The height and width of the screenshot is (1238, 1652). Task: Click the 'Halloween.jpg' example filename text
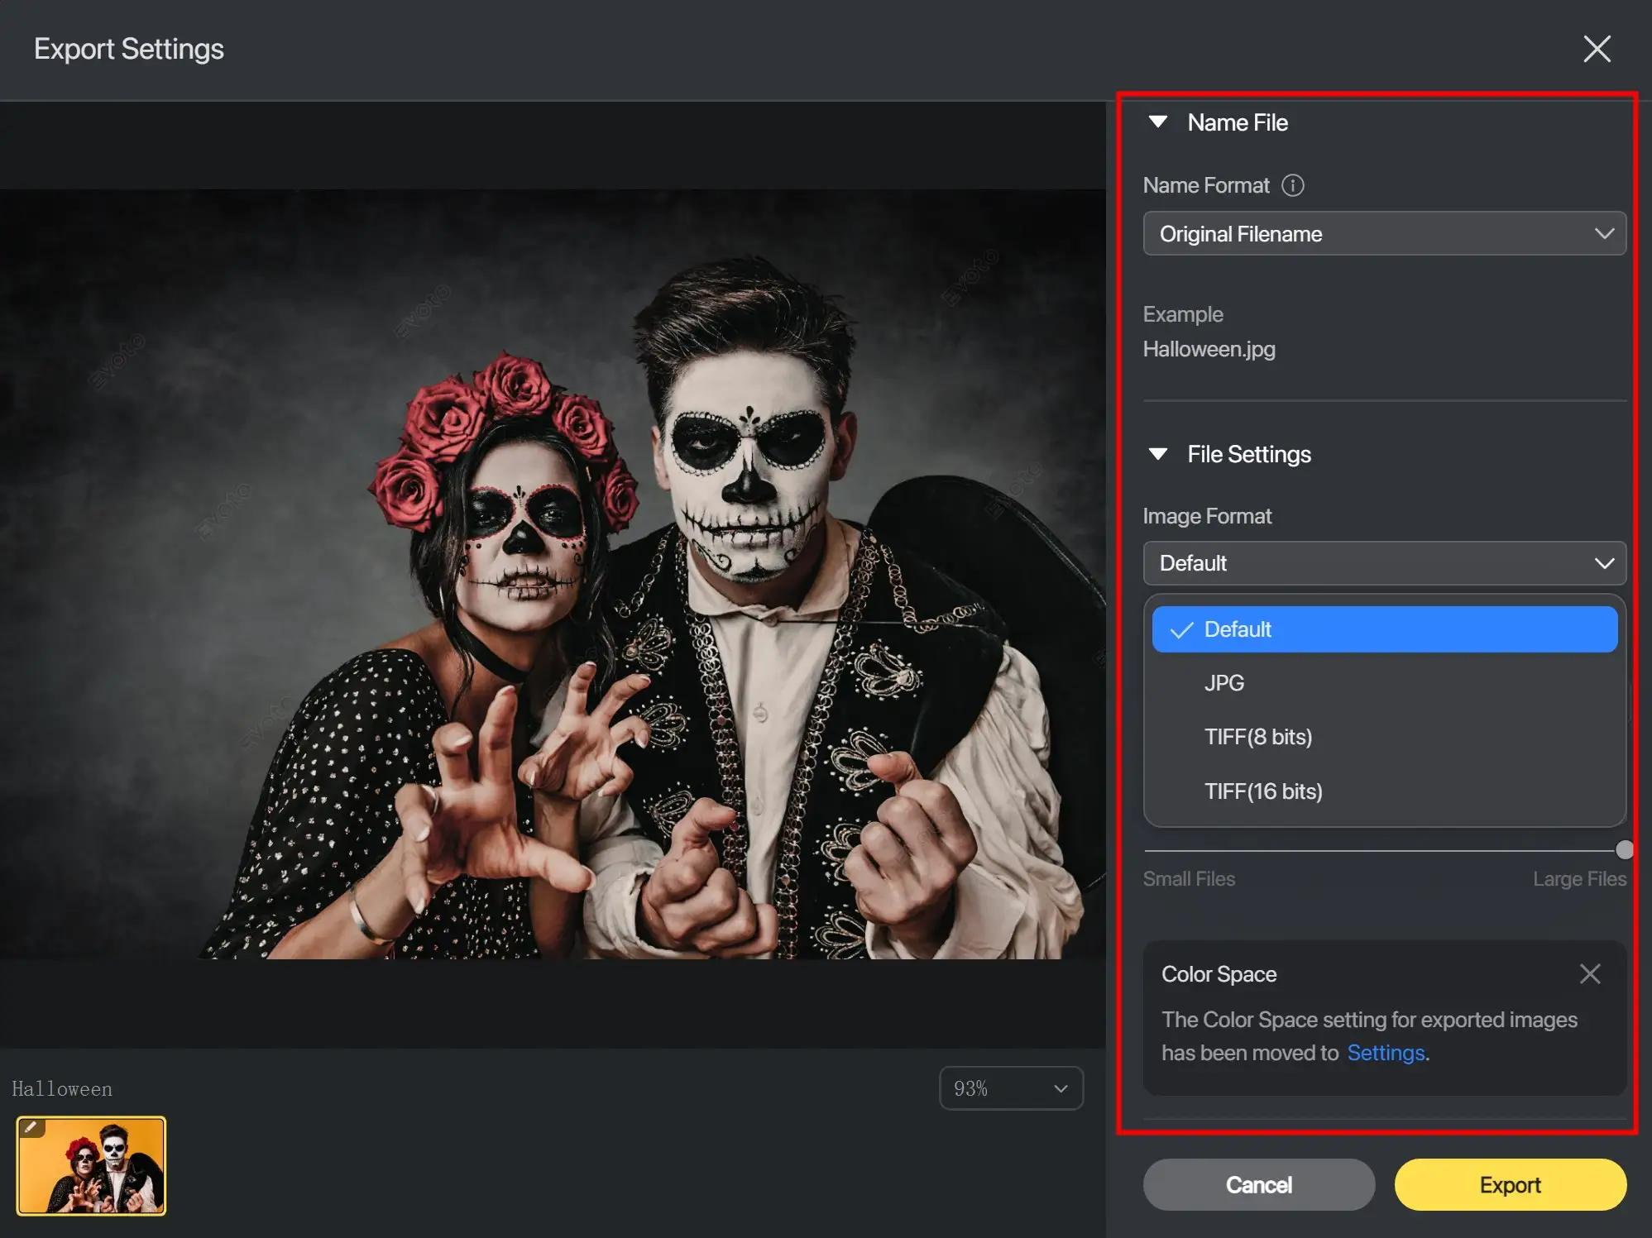coord(1209,349)
